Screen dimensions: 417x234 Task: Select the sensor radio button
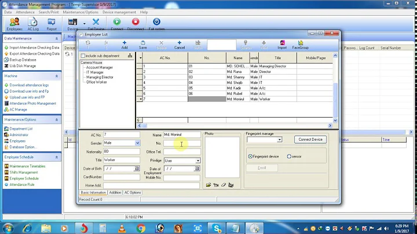(289, 156)
